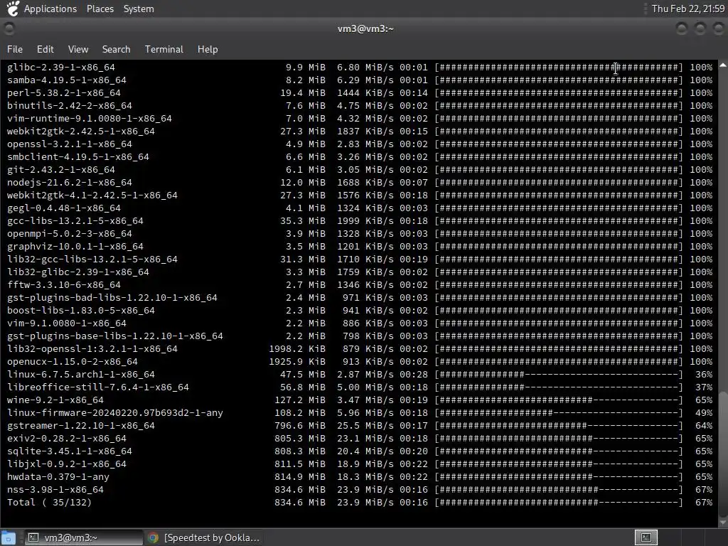Viewport: 728px width, 546px height.
Task: Click gst-plugins-bad-libs-1.22.10-1-x86_64 text
Action: (112, 298)
